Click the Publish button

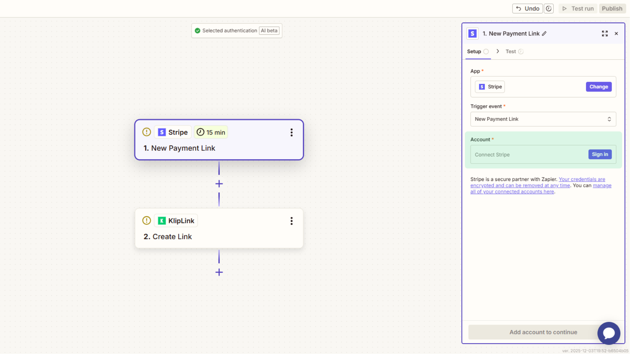[612, 8]
